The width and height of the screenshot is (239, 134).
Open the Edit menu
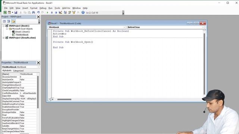pos(12,8)
